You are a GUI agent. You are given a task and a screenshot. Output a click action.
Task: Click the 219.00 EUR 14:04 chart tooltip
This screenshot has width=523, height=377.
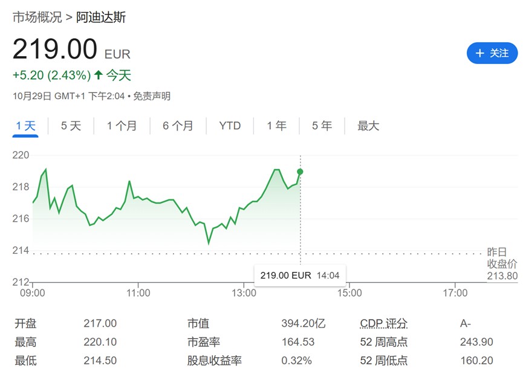pyautogui.click(x=300, y=275)
